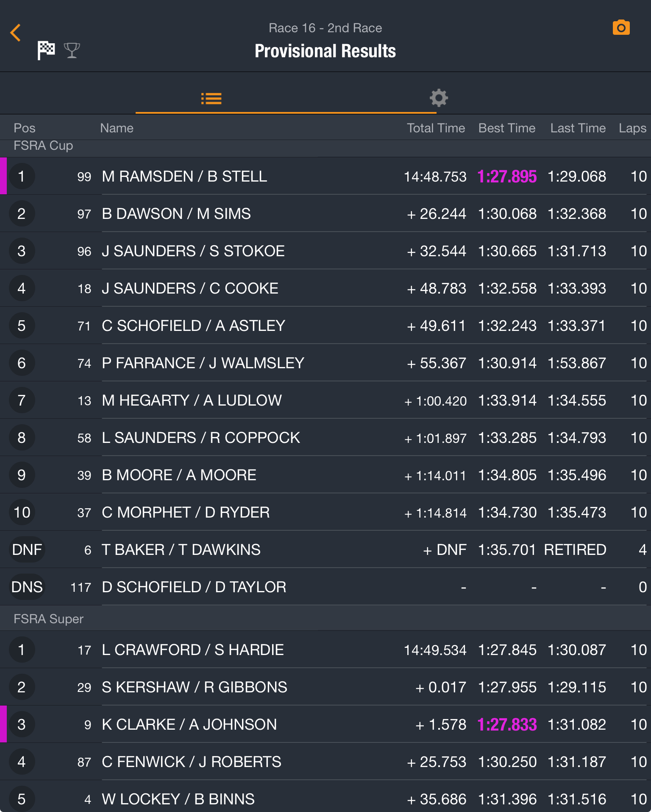The image size is (651, 812).
Task: Select FSRA Super section header
Action: [48, 619]
